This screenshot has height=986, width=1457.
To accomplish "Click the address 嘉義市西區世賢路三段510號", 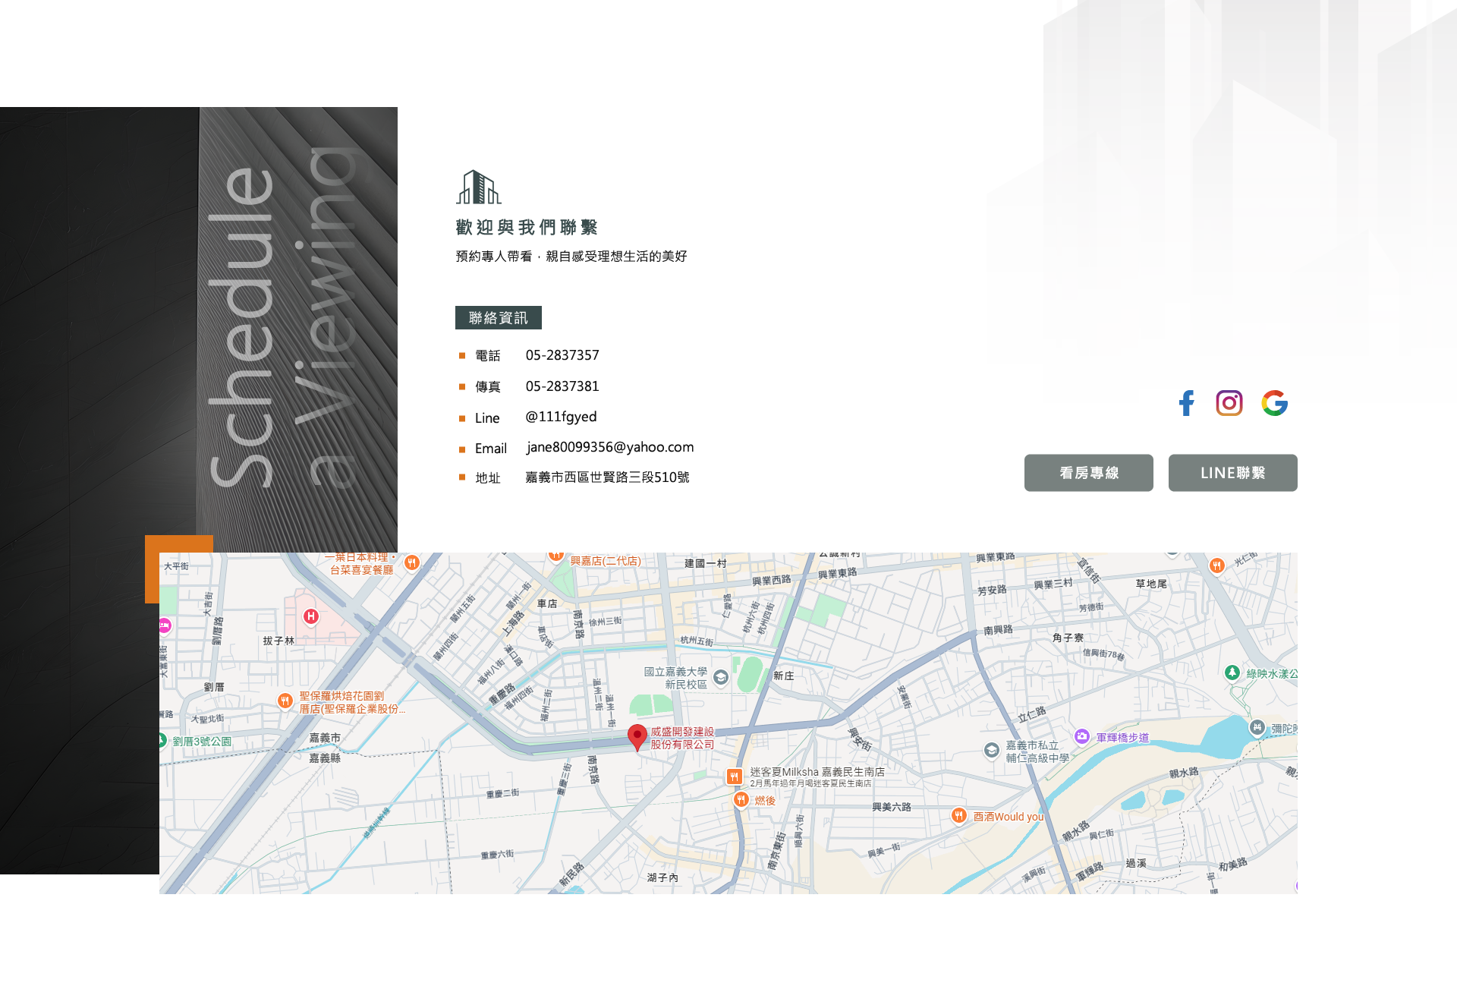I will (x=607, y=477).
